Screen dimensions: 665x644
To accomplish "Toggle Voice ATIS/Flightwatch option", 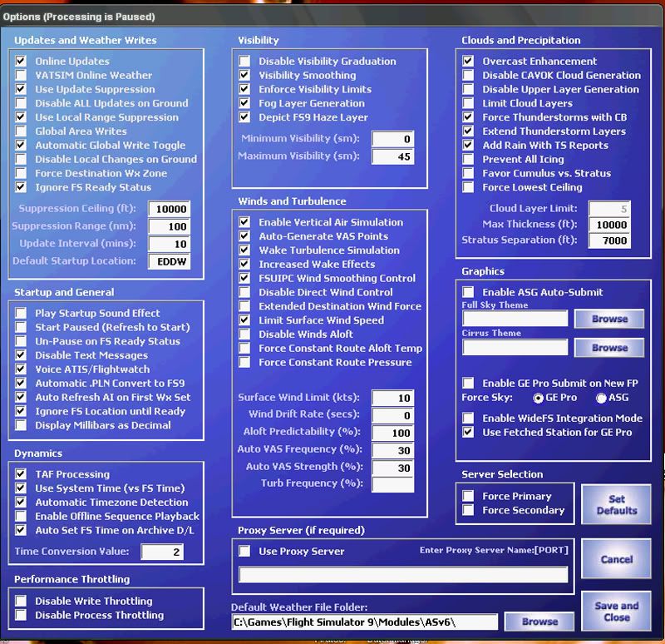I will point(21,369).
